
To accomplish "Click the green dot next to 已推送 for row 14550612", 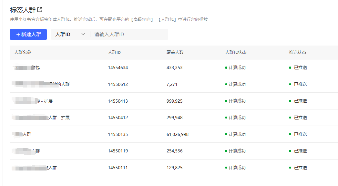I will [x=291, y=84].
